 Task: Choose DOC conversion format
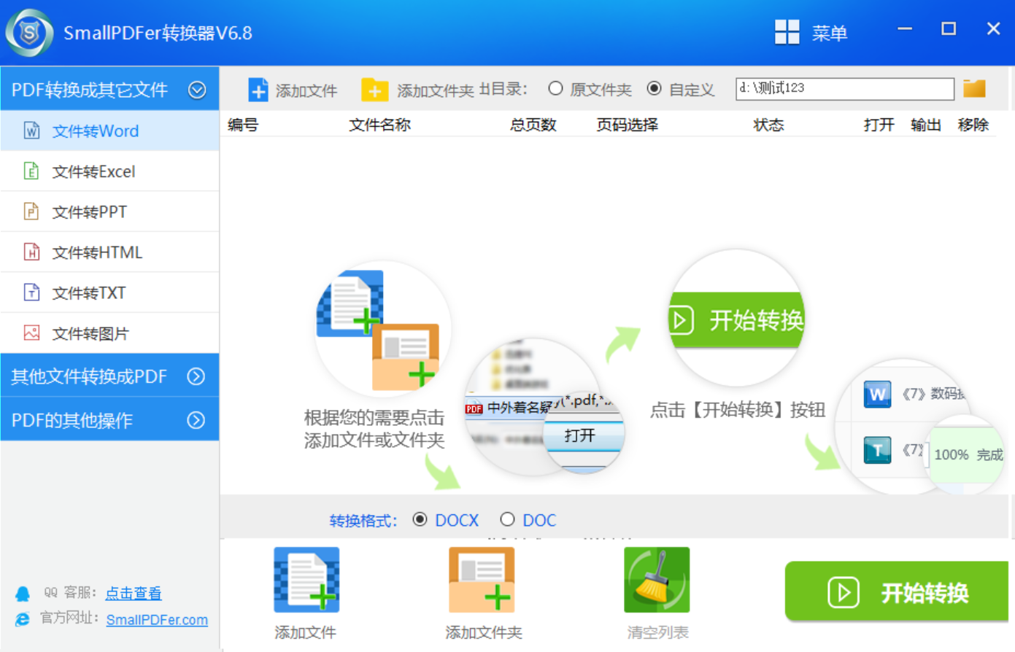pyautogui.click(x=507, y=519)
